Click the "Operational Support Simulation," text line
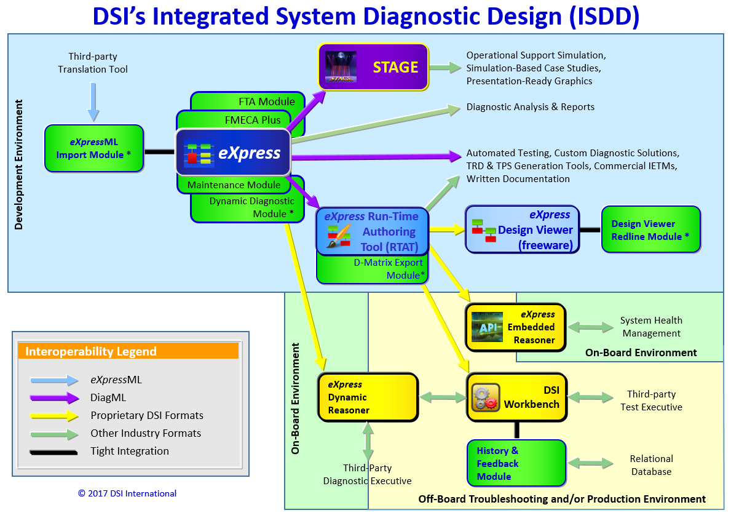Screen dimensions: 731x518 pos(536,55)
